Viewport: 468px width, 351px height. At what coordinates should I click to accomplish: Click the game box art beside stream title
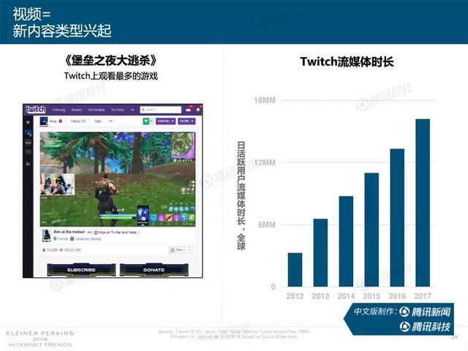pyautogui.click(x=47, y=235)
